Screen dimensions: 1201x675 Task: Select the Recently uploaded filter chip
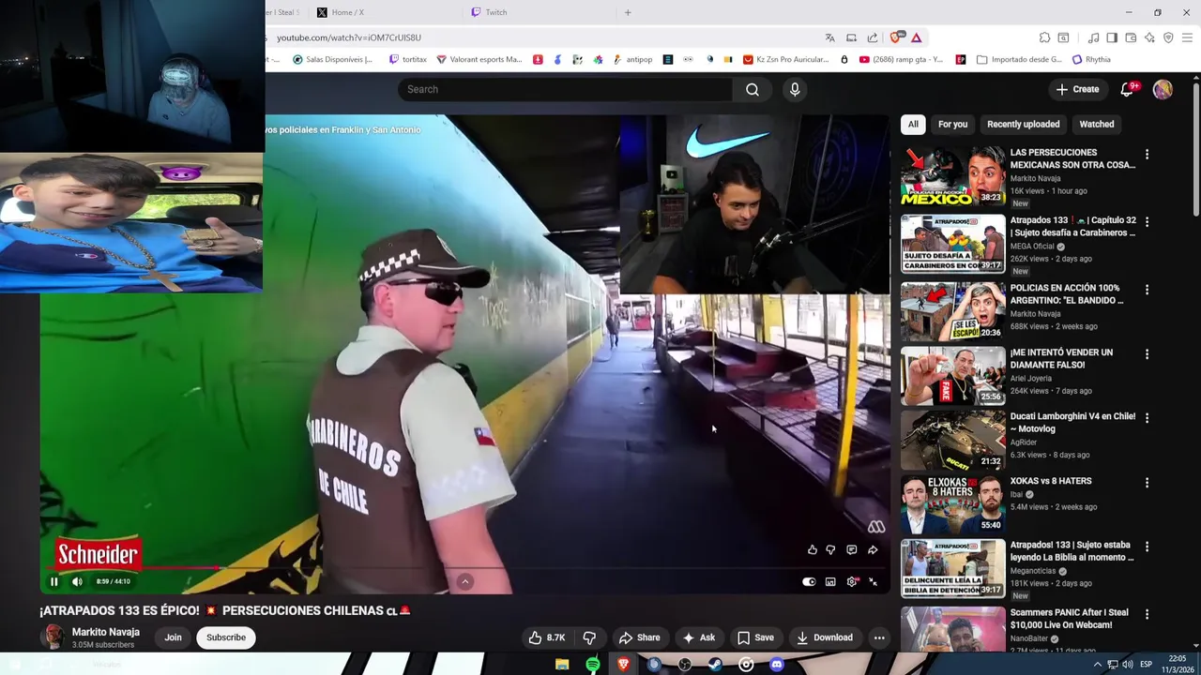(1023, 124)
